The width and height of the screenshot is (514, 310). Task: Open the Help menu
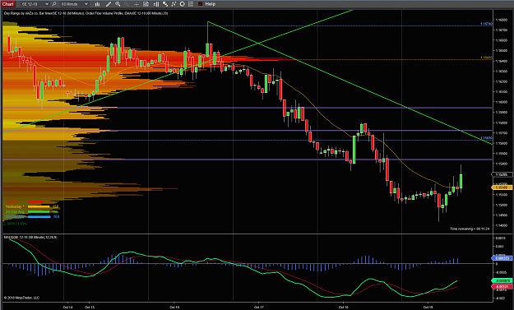point(211,4)
